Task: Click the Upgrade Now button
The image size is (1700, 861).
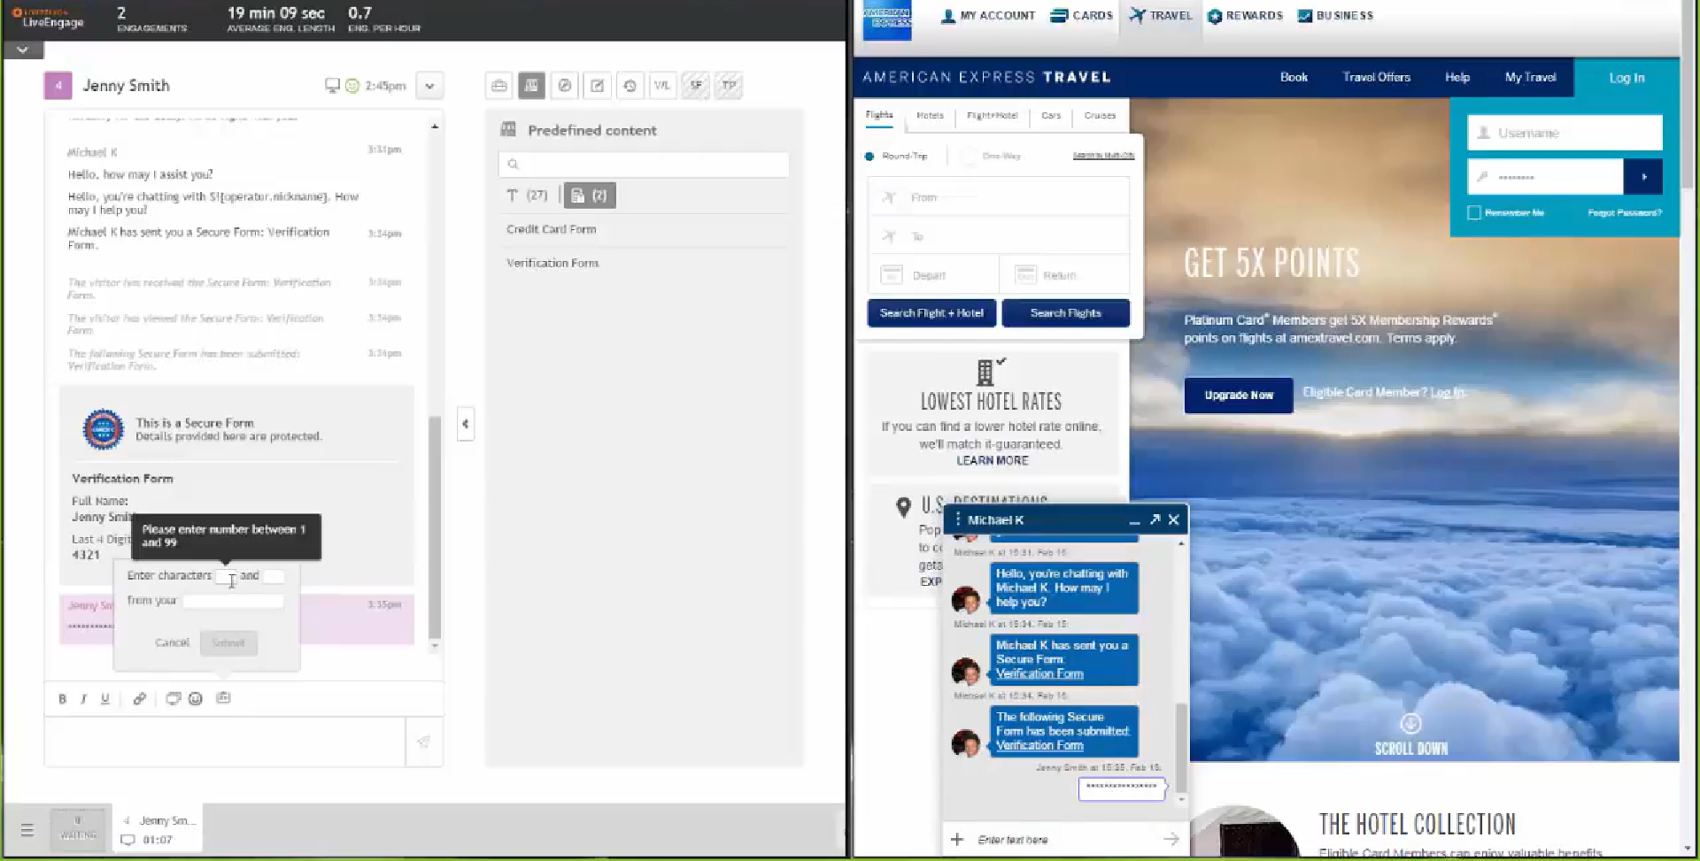Action: point(1238,396)
